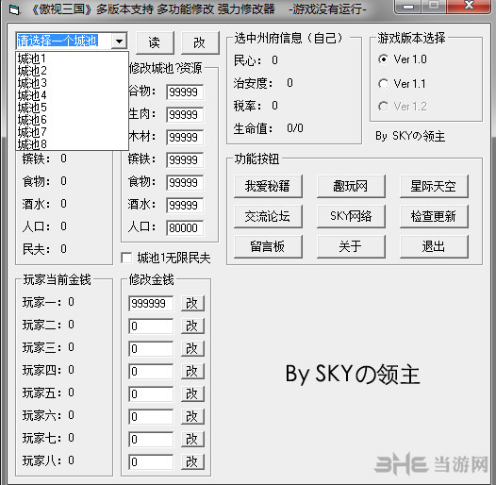The image size is (496, 485).
Task: Click the window maximize button
Action: [434, 7]
